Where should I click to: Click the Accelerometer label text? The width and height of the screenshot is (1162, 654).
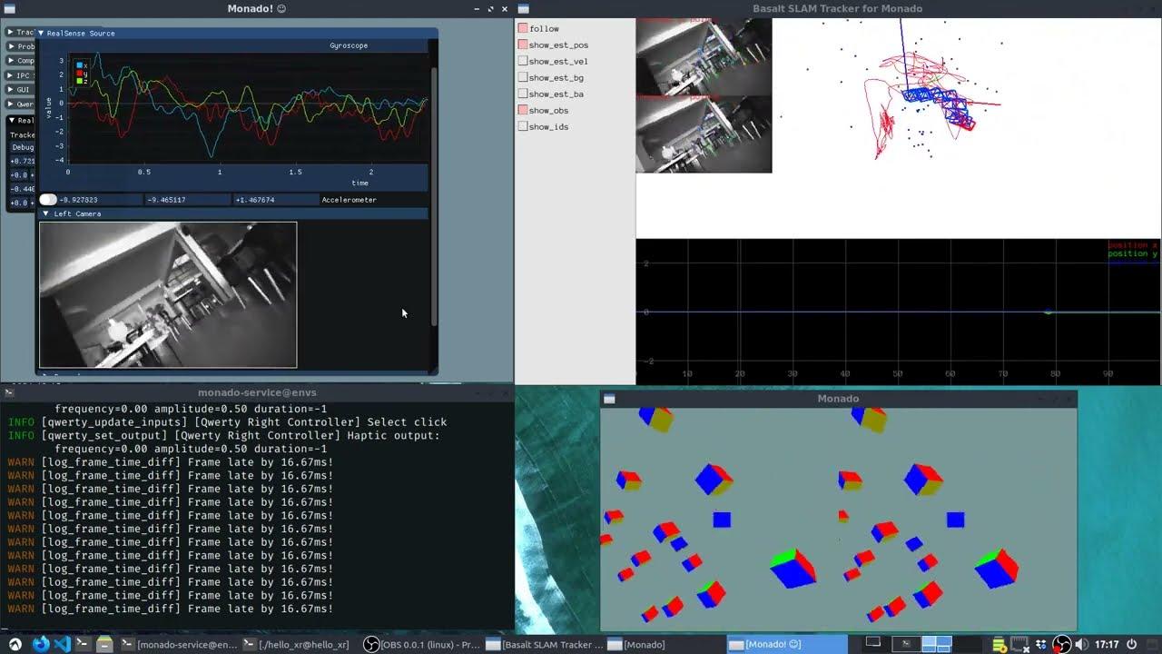[349, 200]
